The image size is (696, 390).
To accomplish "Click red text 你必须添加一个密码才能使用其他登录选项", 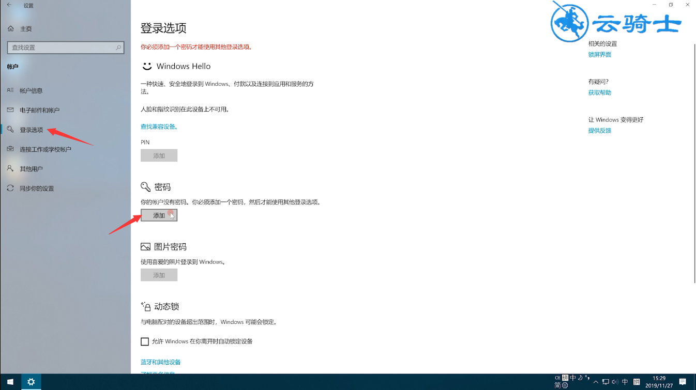I will click(196, 47).
